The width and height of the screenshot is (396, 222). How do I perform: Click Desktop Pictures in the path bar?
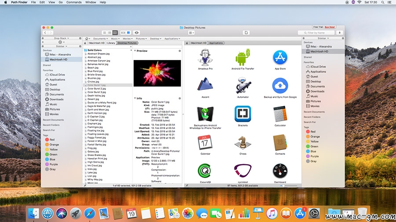point(127,43)
